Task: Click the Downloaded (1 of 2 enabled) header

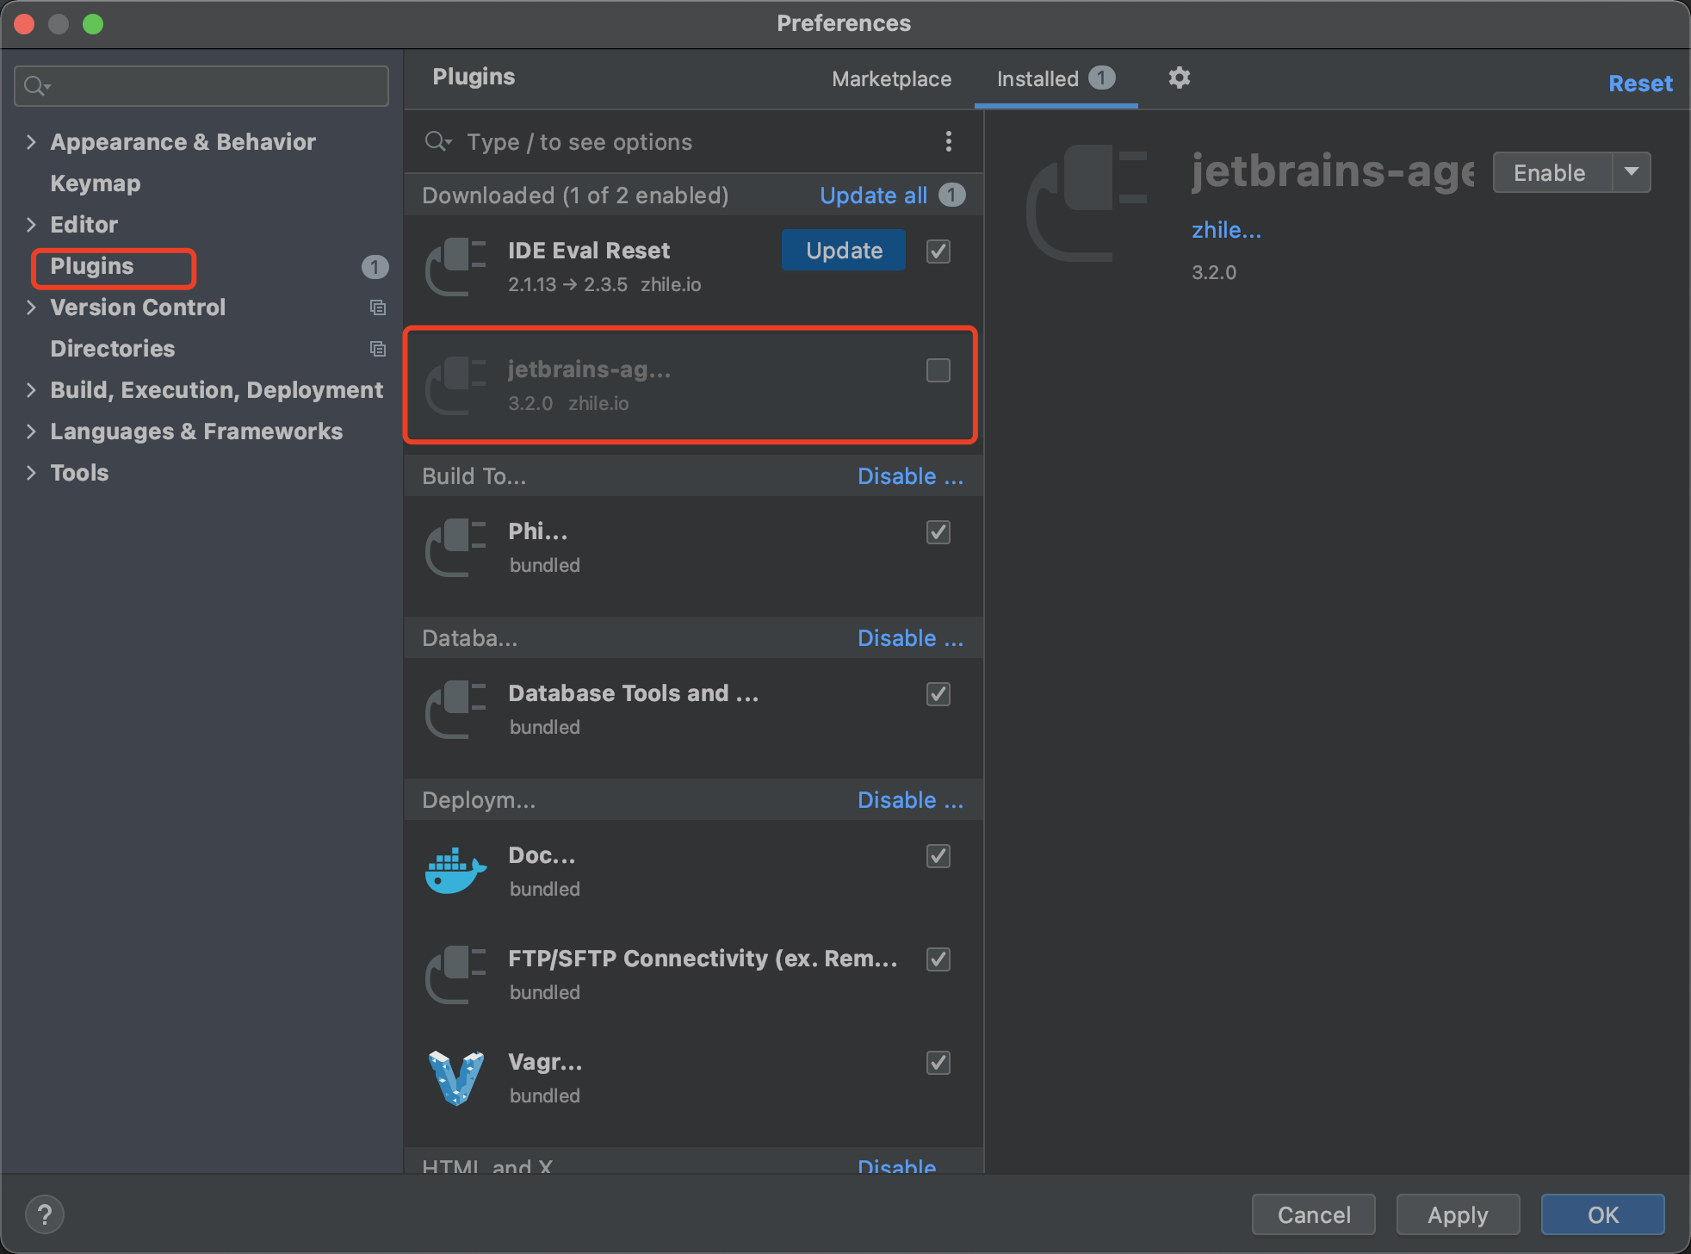Action: point(575,196)
